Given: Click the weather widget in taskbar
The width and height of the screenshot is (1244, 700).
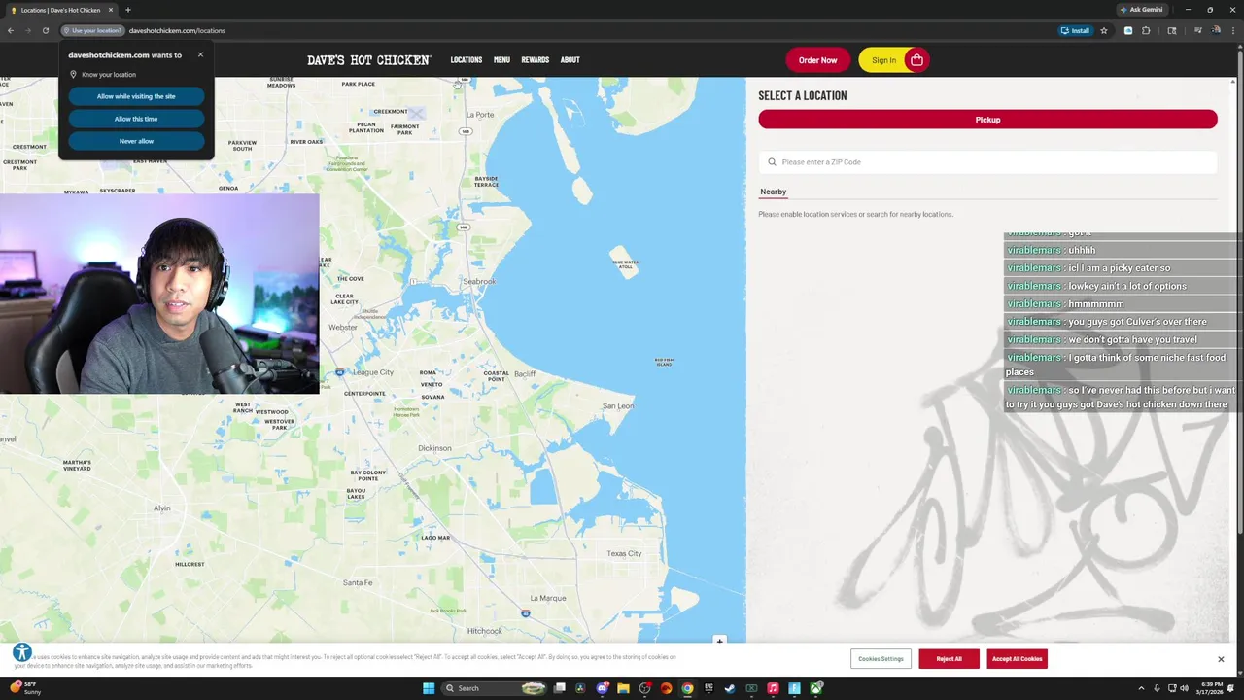Looking at the screenshot, I should pyautogui.click(x=24, y=688).
